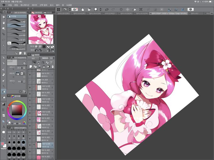Select the Balloon speech bubble tool
214x160 pixels.
click(x=4, y=132)
